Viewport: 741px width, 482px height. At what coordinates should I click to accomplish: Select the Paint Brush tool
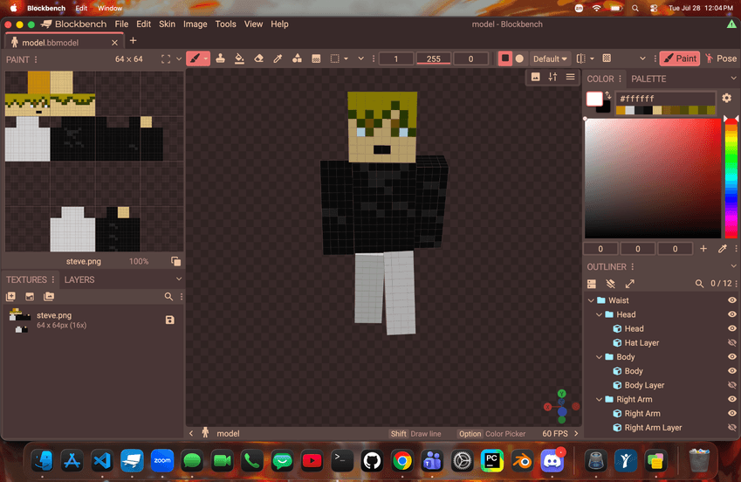(195, 59)
